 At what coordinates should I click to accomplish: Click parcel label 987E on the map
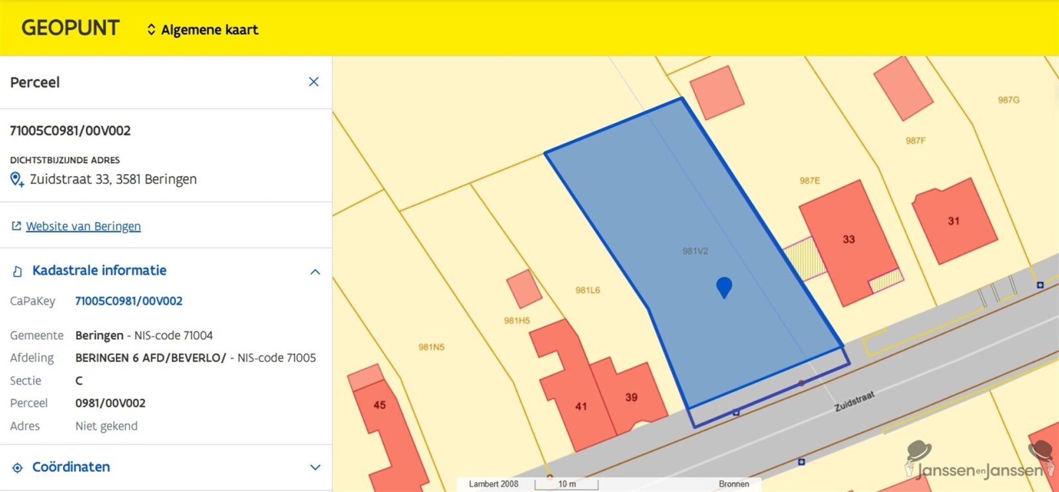pos(809,181)
